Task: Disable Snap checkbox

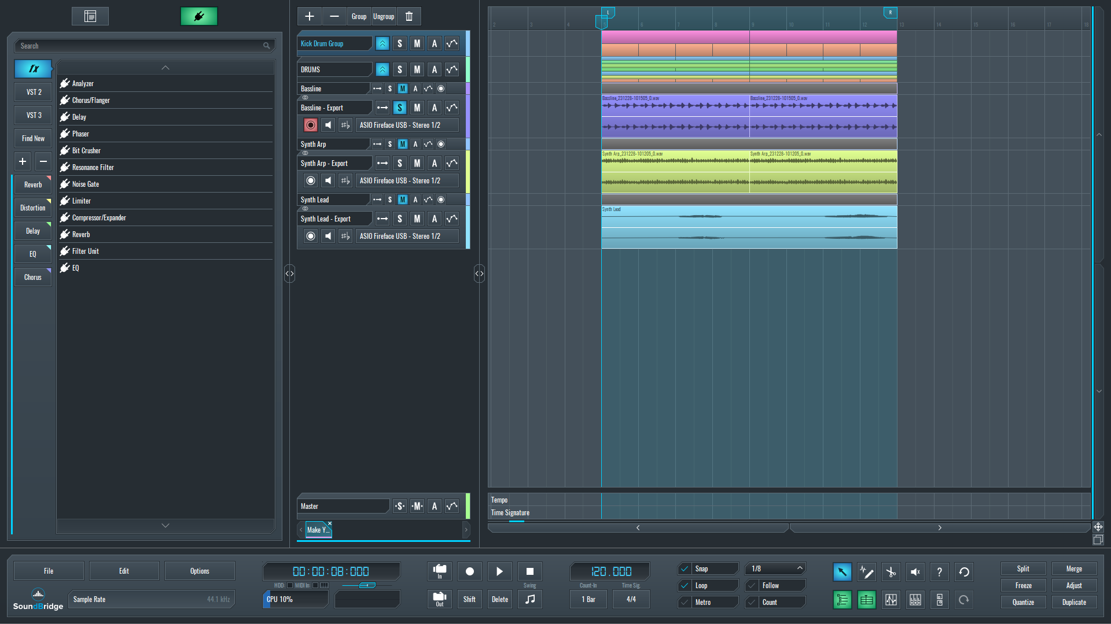Action: 685,568
